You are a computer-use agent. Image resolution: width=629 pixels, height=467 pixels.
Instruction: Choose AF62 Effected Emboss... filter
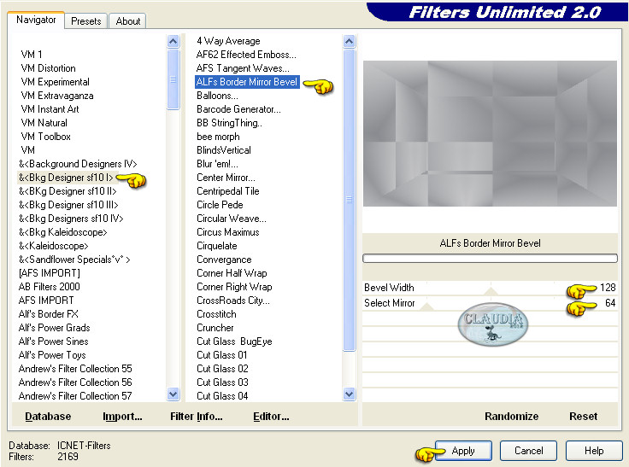click(x=246, y=55)
